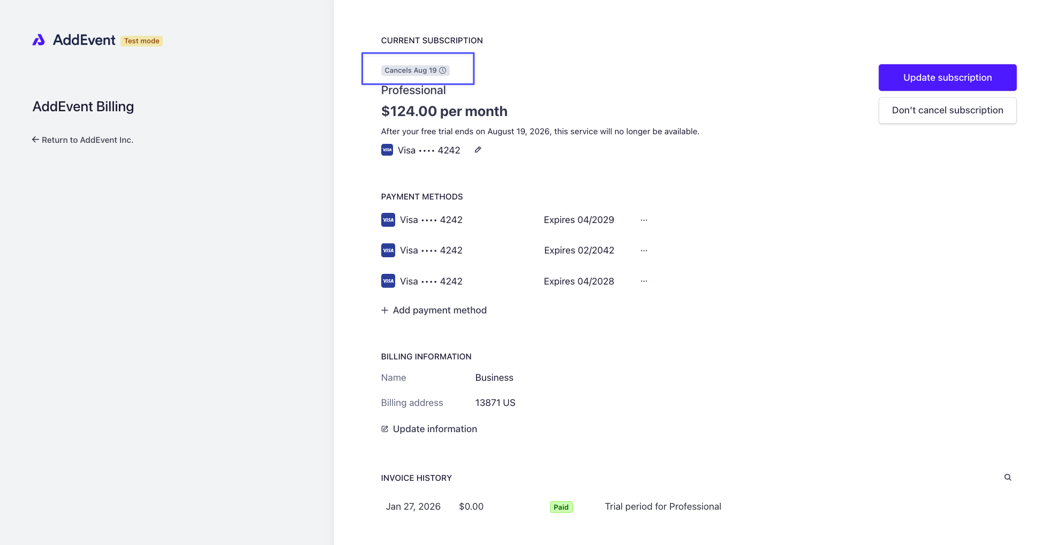The height and width of the screenshot is (545, 1042).
Task: Search invoice history magnifier icon
Action: [1008, 478]
